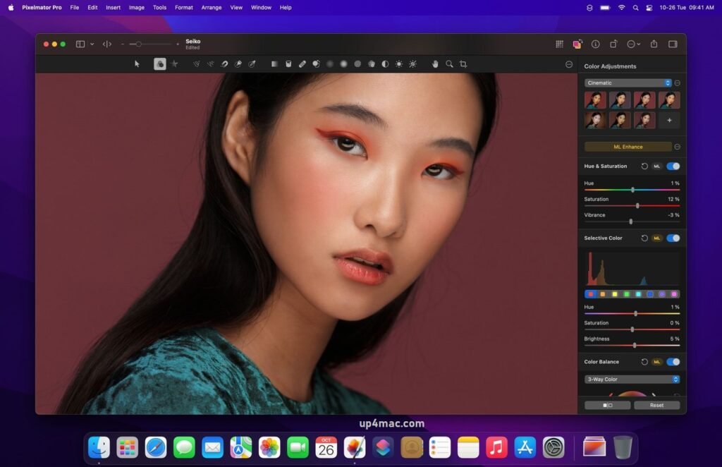Open the Info panel via the circled-i icon

click(596, 44)
